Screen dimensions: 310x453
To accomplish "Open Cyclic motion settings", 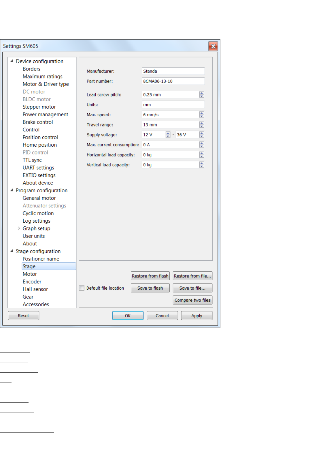I will coord(38,213).
